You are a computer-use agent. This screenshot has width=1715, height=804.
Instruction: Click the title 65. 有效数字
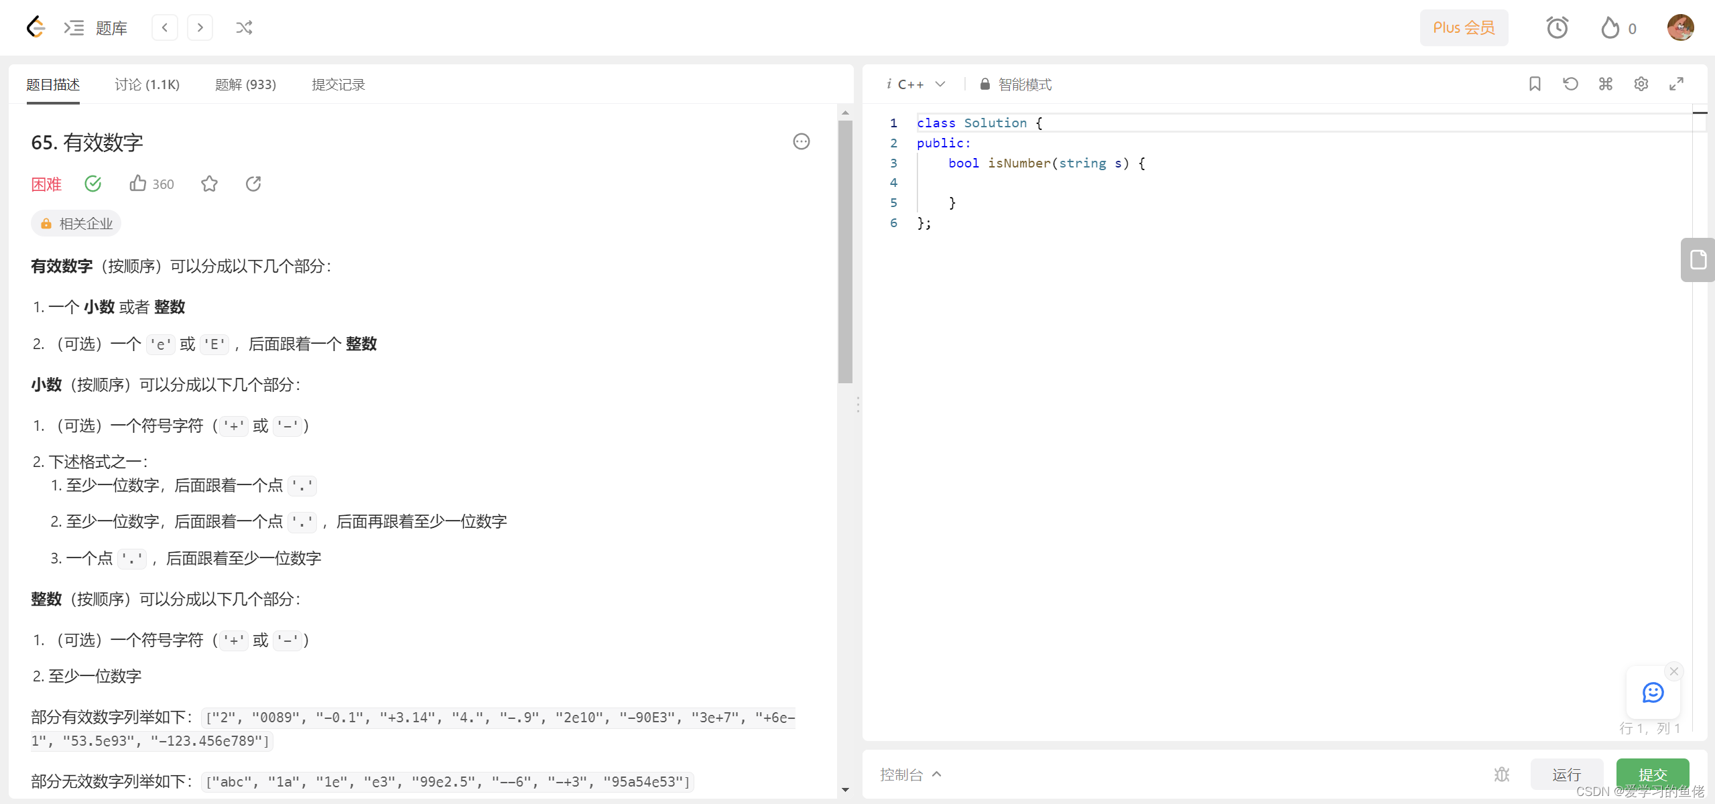pyautogui.click(x=87, y=142)
